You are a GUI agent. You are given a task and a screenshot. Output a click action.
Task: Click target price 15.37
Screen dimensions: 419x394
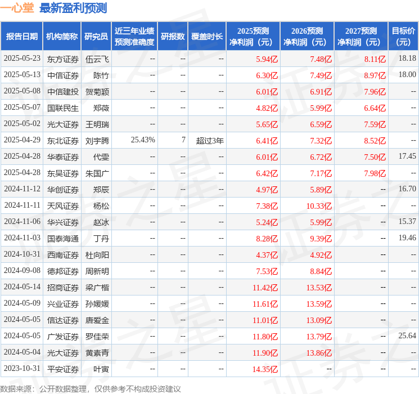pos(407,221)
